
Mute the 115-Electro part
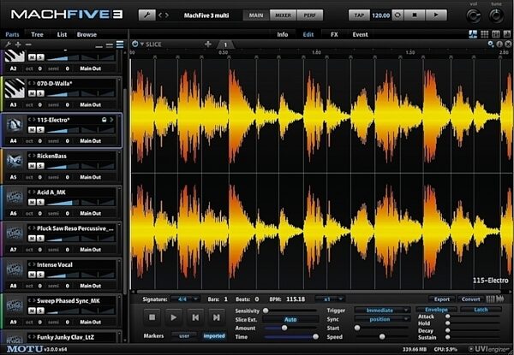(x=32, y=130)
